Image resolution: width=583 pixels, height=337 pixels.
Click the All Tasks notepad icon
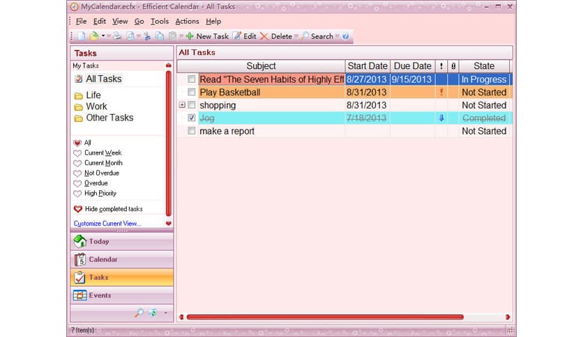[x=78, y=79]
